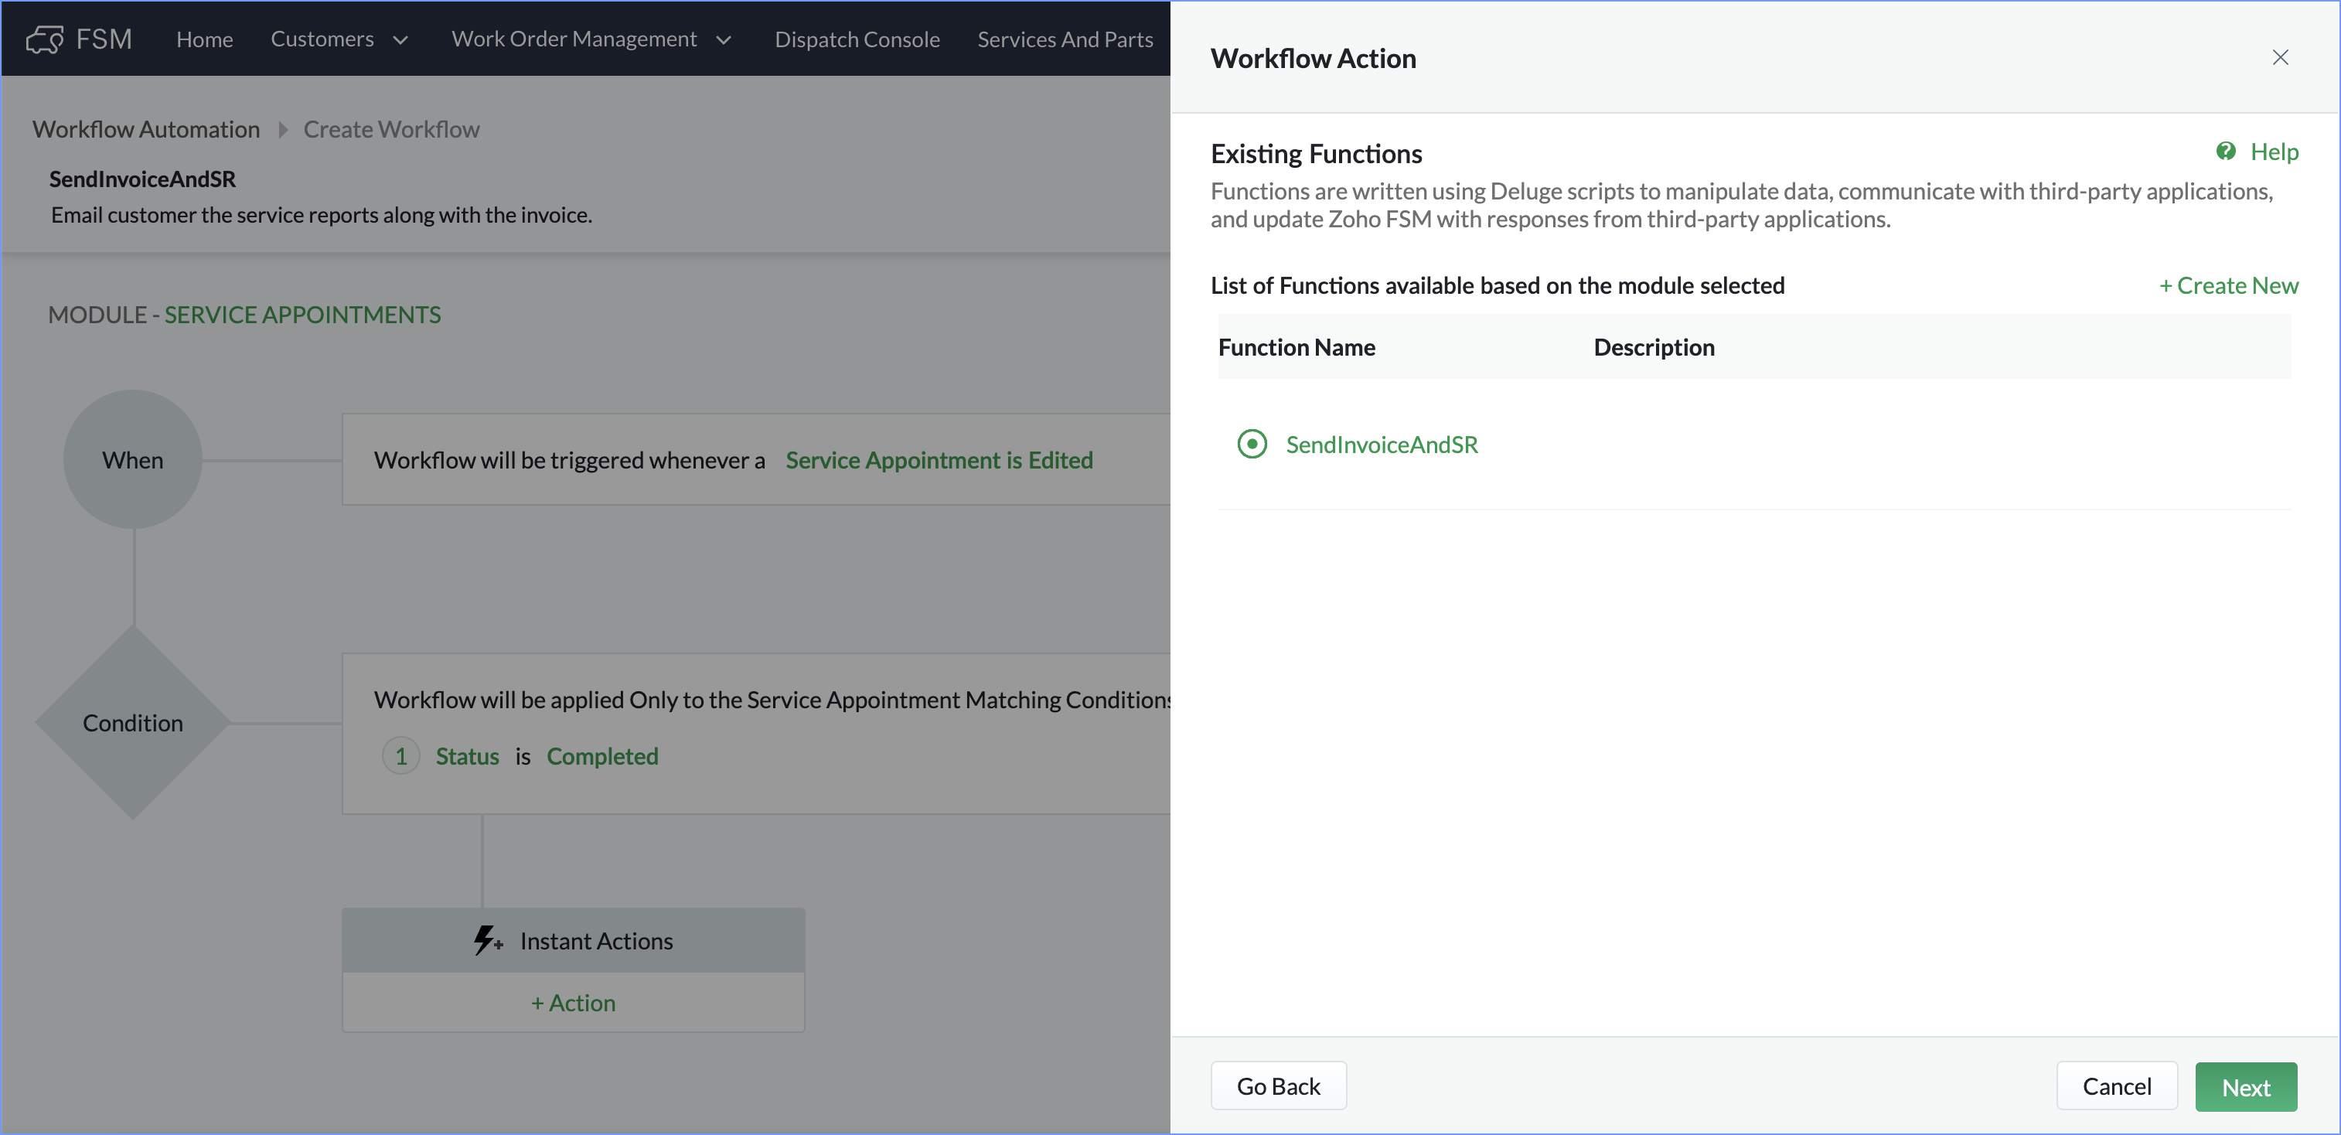The height and width of the screenshot is (1135, 2341).
Task: Click the FSM truck logo icon
Action: pyautogui.click(x=45, y=39)
